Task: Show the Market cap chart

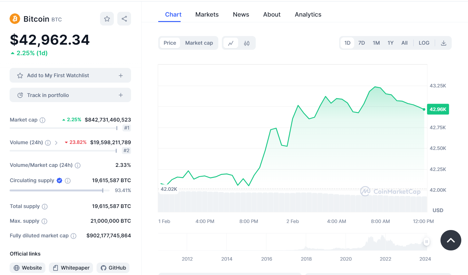Action: pos(199,43)
